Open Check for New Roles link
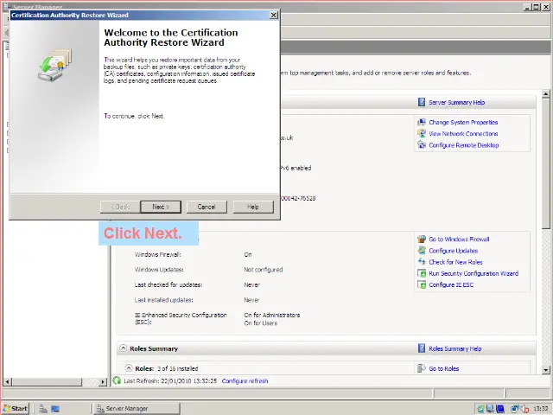This screenshot has width=553, height=415. click(x=455, y=262)
